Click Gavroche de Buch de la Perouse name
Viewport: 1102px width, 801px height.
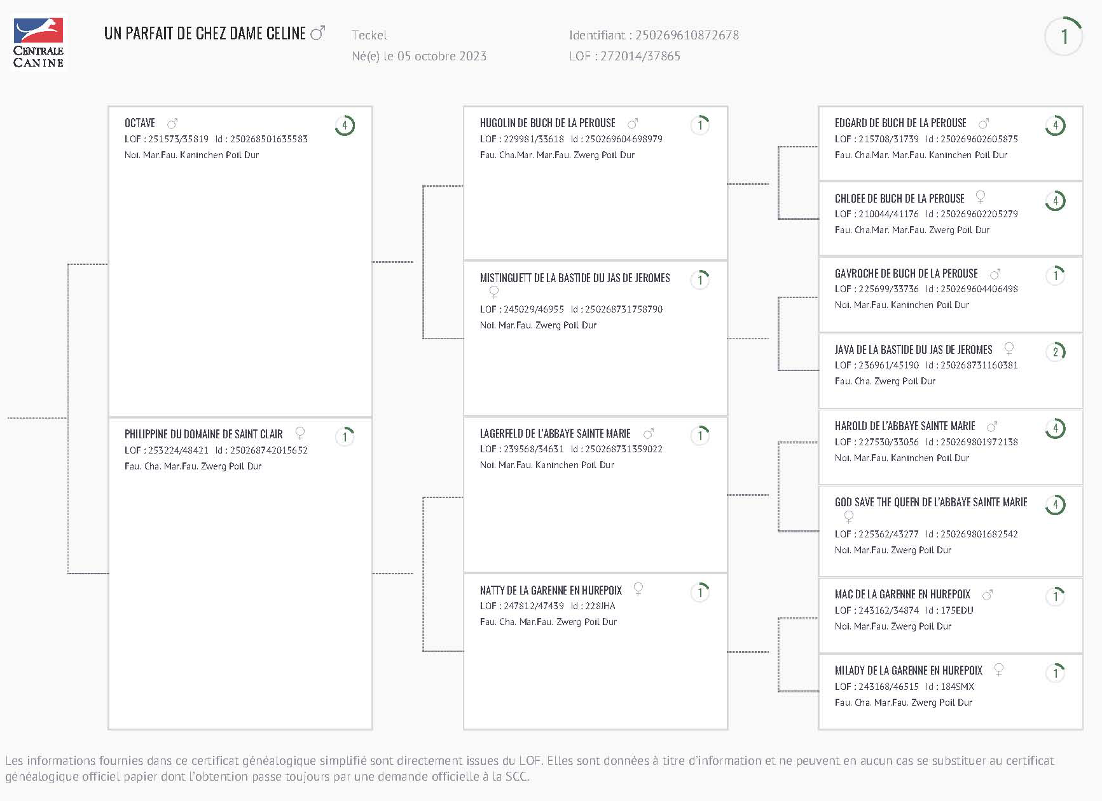(x=906, y=274)
